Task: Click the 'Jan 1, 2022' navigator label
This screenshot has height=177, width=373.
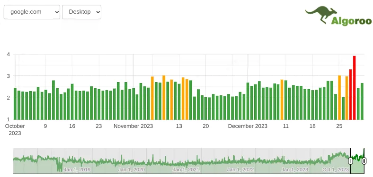Action: point(240,170)
